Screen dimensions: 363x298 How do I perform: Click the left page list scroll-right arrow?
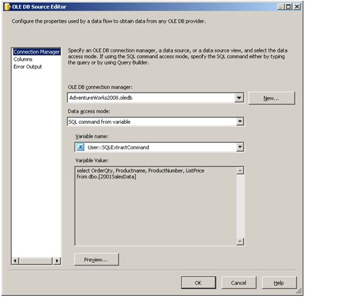[x=57, y=260]
